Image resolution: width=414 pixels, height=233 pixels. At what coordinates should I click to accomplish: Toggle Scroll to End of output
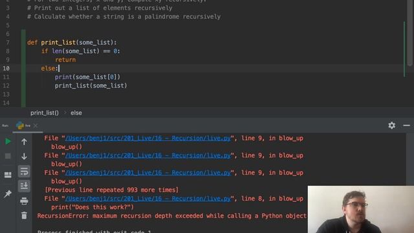point(24,186)
